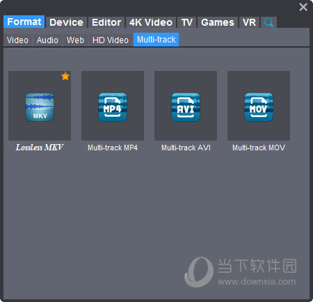313x302 pixels.
Task: Switch to the HD Video sub-tab
Action: (x=111, y=40)
